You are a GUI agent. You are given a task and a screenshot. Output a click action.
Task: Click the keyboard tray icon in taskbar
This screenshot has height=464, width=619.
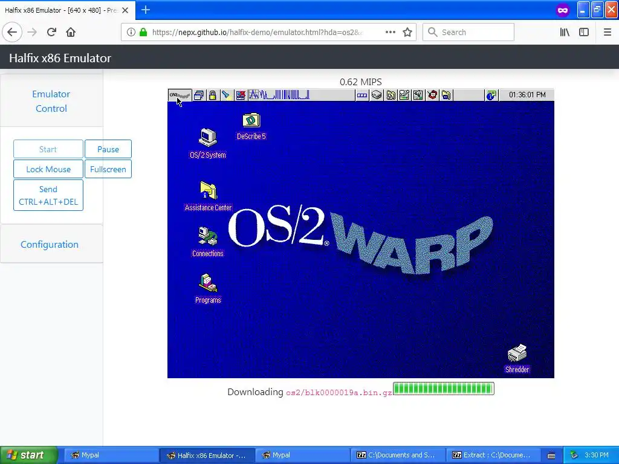551,456
